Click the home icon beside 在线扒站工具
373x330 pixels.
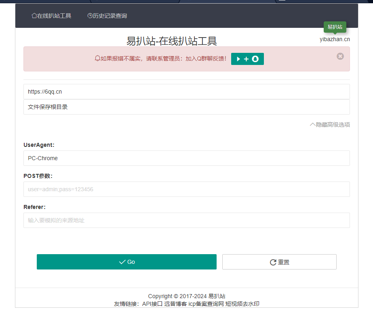(34, 16)
